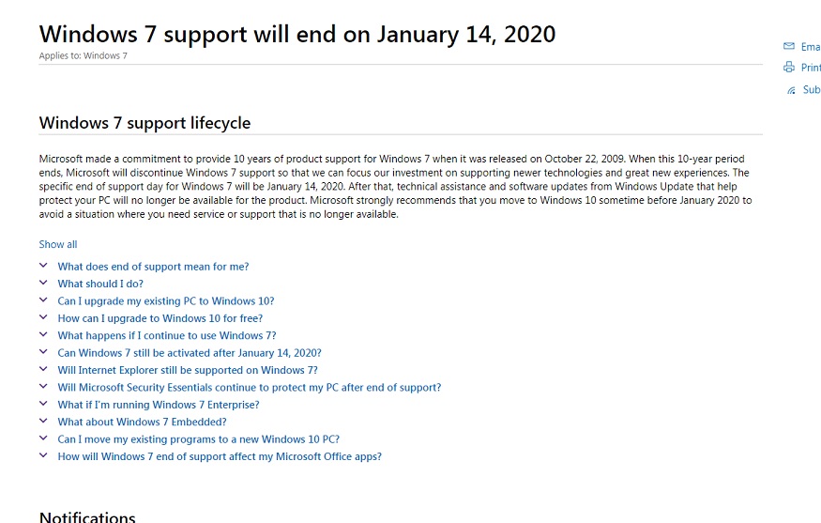Expand chevron for Windows 7 activation after January 14 question
The image size is (821, 523).
[43, 353]
